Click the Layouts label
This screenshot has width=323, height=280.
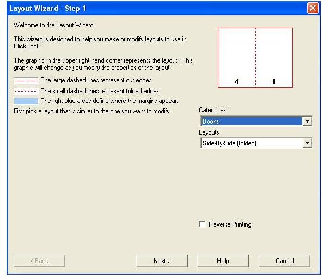[x=209, y=132]
